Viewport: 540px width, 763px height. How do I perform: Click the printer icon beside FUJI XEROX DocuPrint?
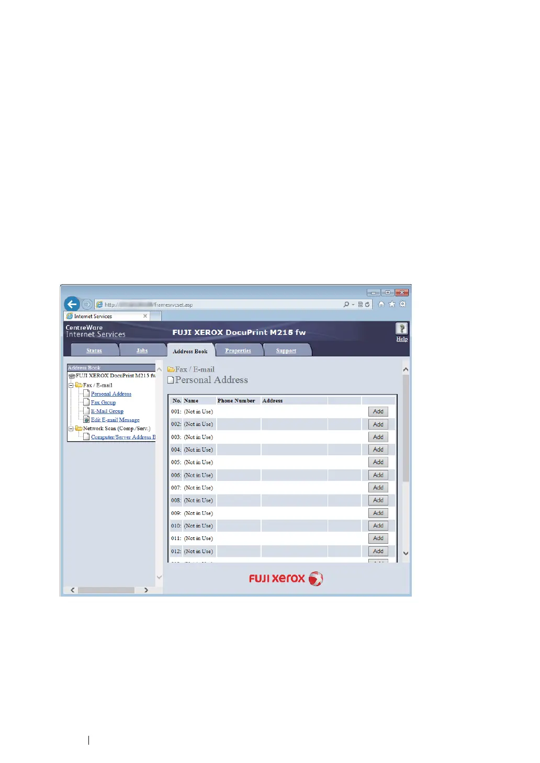coord(72,376)
